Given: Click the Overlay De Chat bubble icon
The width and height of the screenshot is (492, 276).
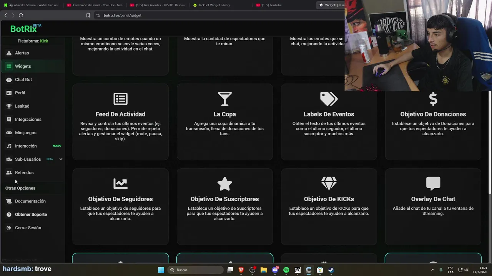Looking at the screenshot, I should click(433, 184).
